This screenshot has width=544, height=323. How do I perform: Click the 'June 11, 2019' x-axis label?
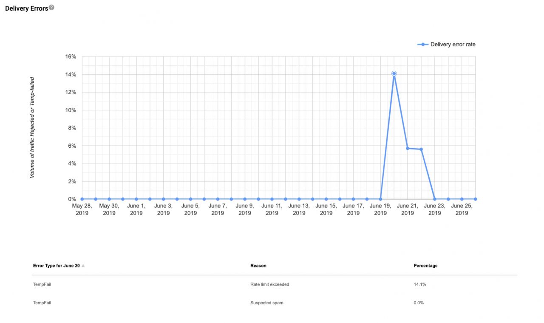(x=272, y=209)
